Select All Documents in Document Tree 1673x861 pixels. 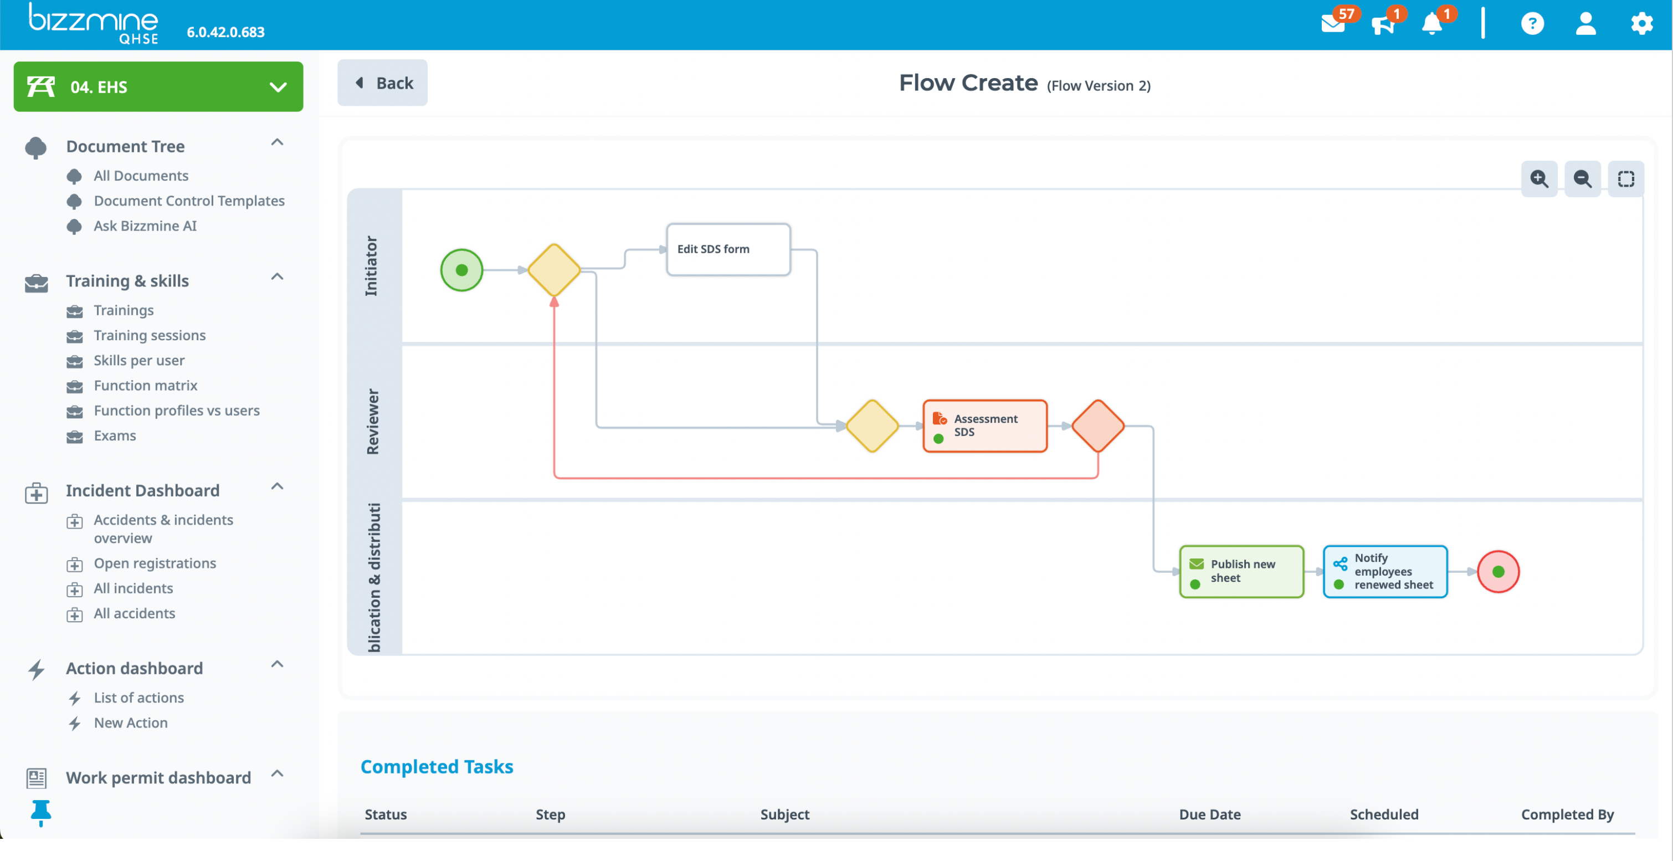click(141, 175)
